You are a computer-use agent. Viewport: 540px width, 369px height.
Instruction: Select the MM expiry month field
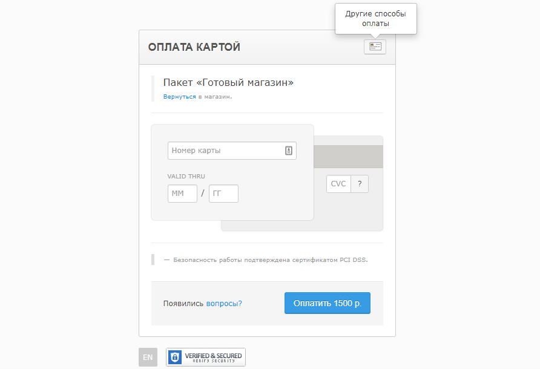[182, 194]
